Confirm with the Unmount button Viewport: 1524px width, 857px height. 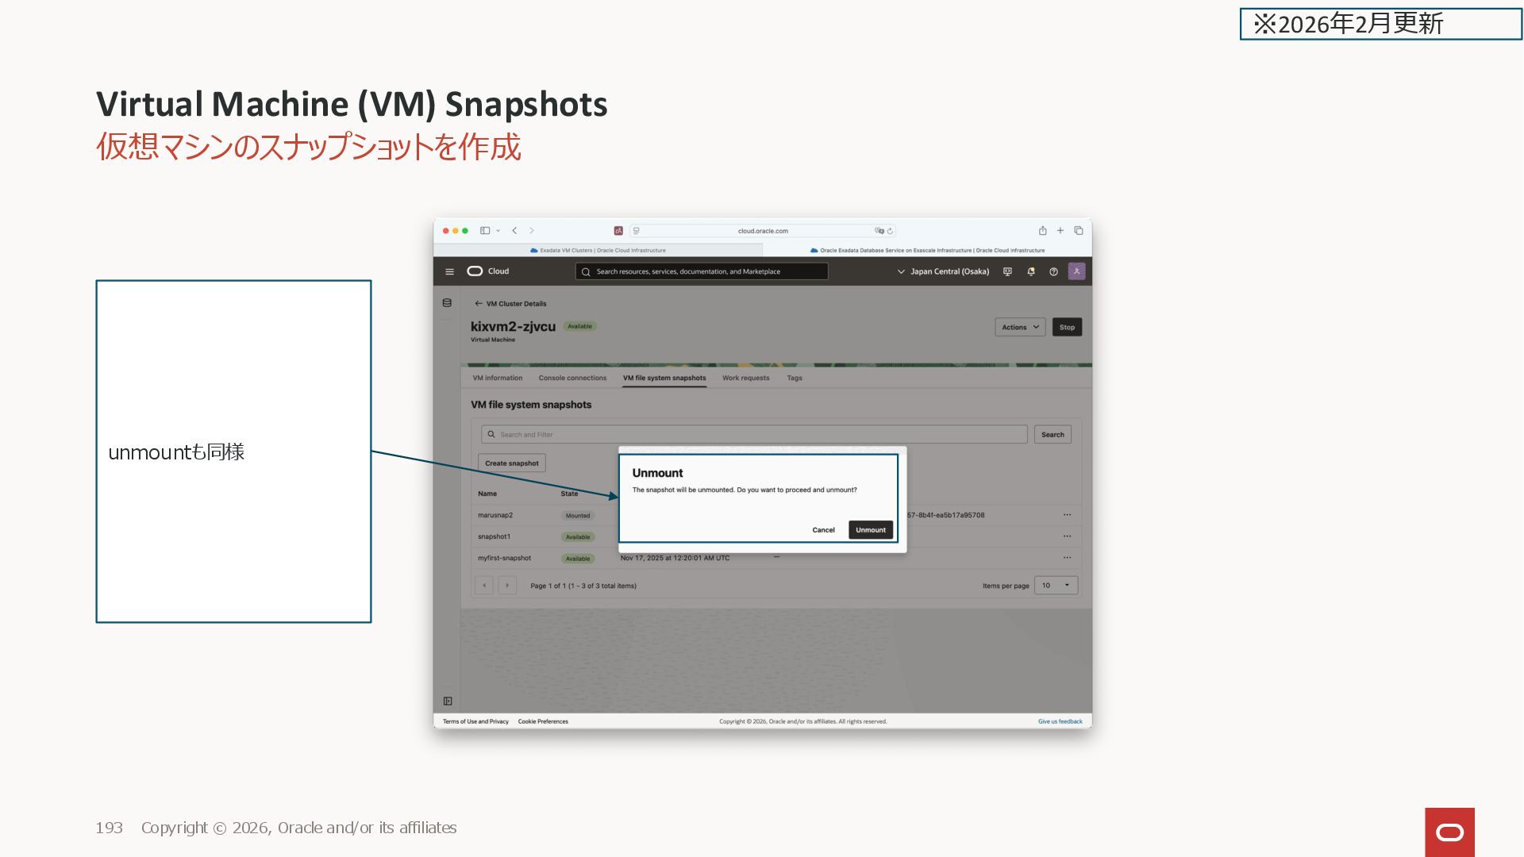pyautogui.click(x=870, y=530)
